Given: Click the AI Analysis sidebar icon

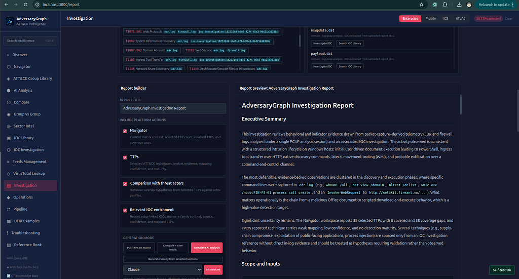Looking at the screenshot, I should 9,91.
